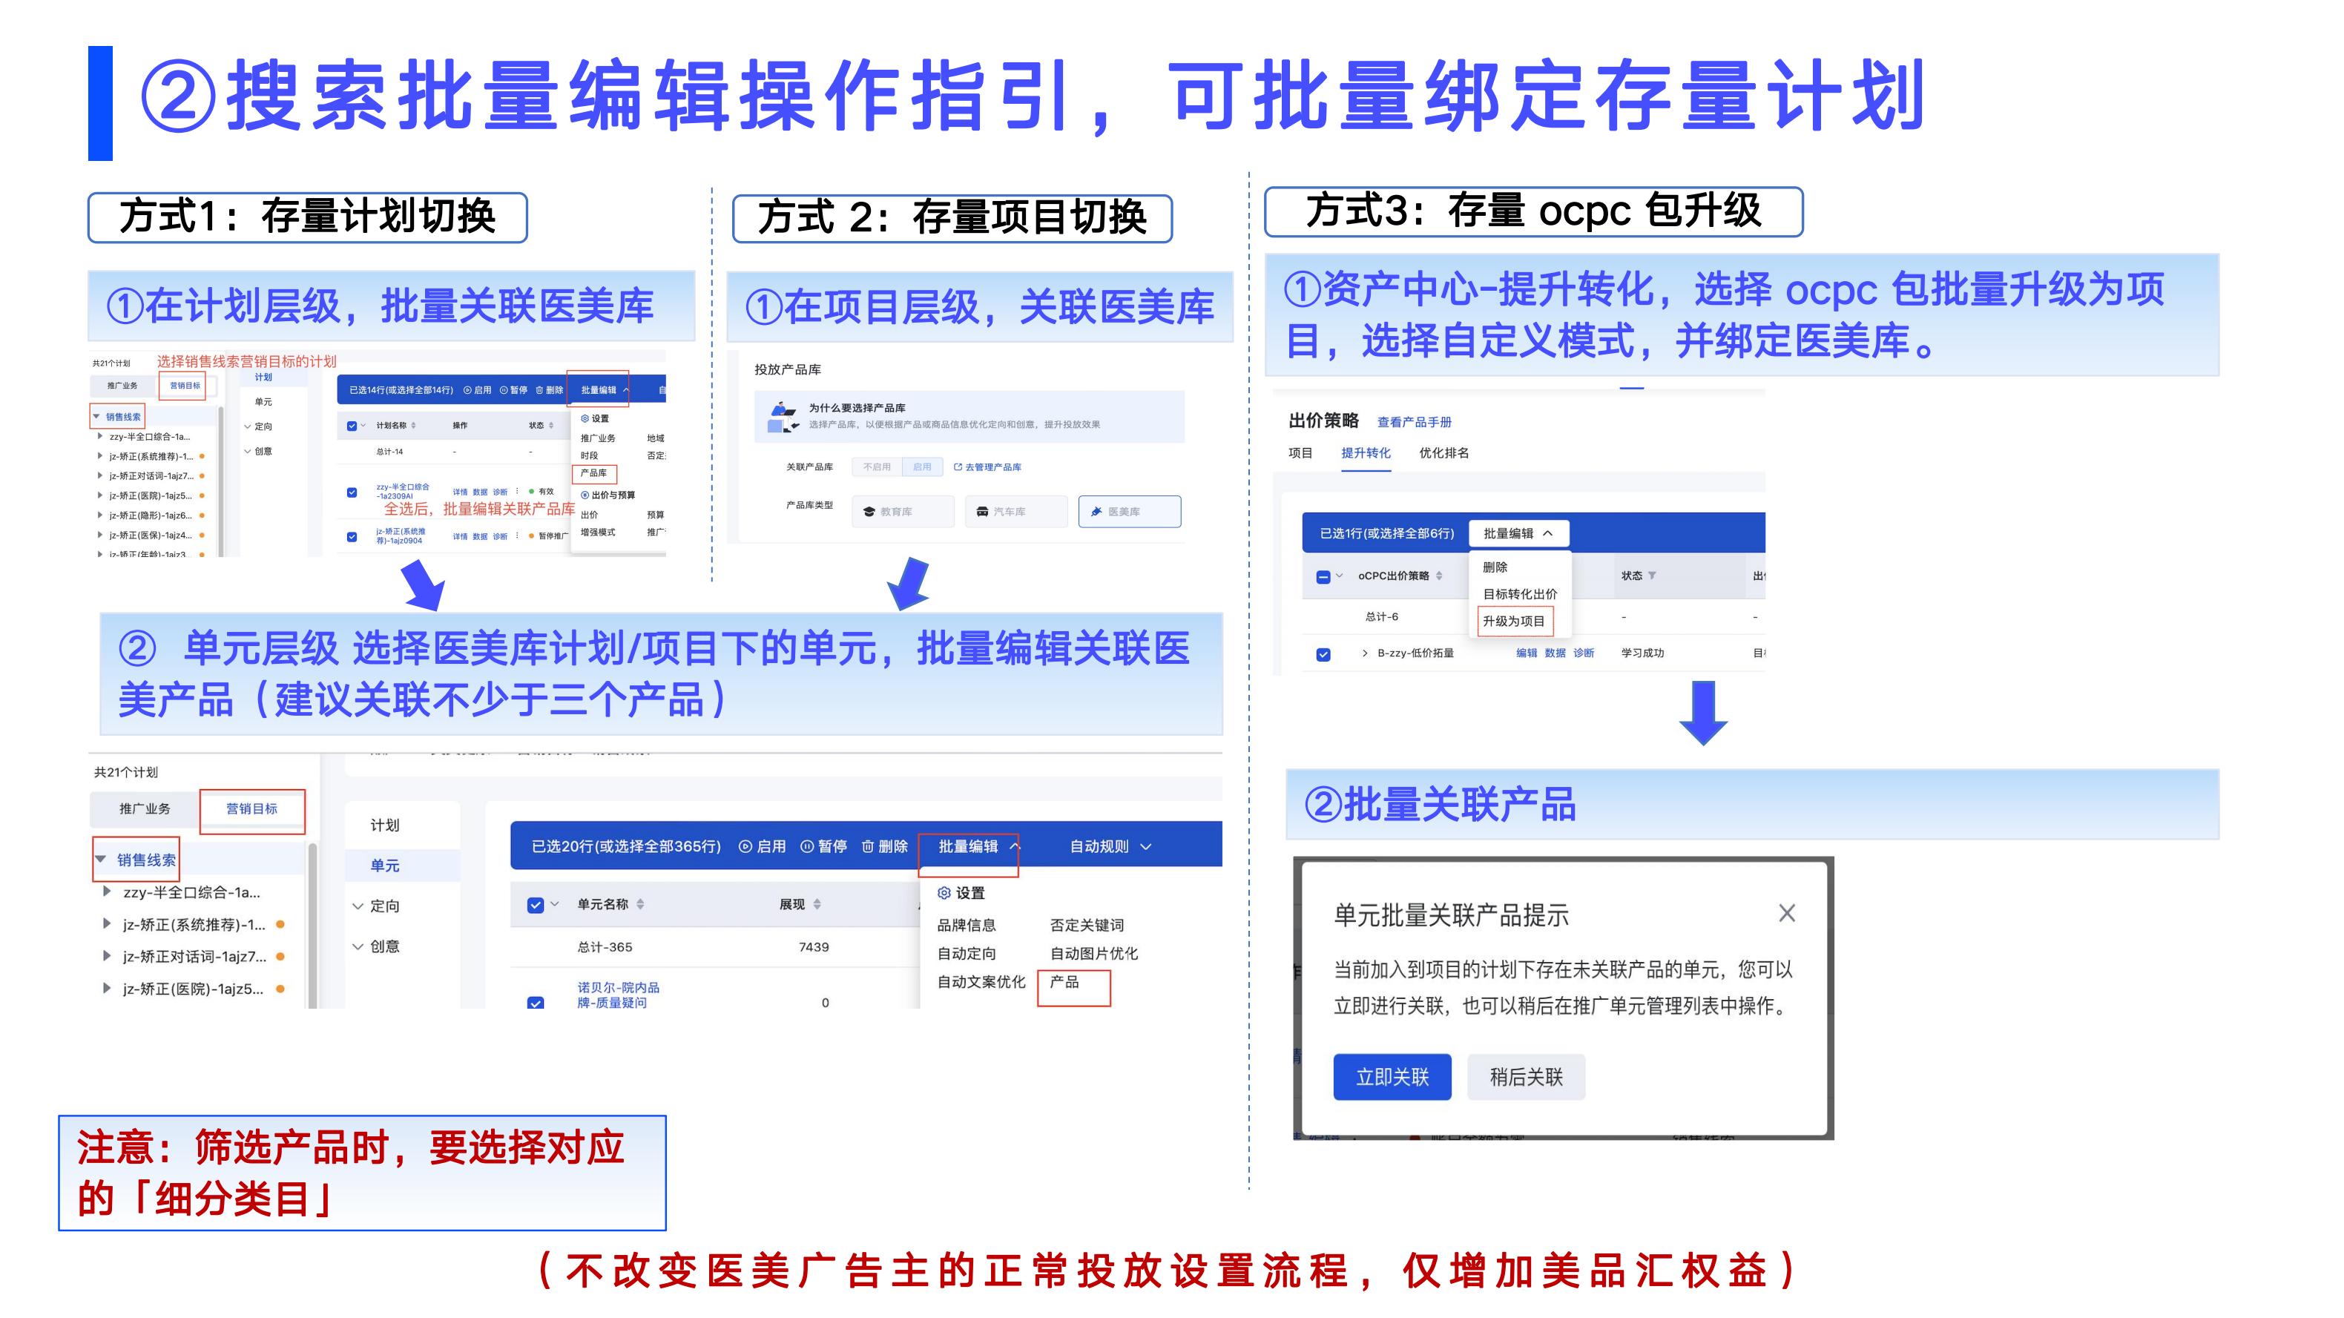The image size is (2344, 1318).
Task: Click the 暂停 pause icon in unit toolbar
Action: (806, 847)
